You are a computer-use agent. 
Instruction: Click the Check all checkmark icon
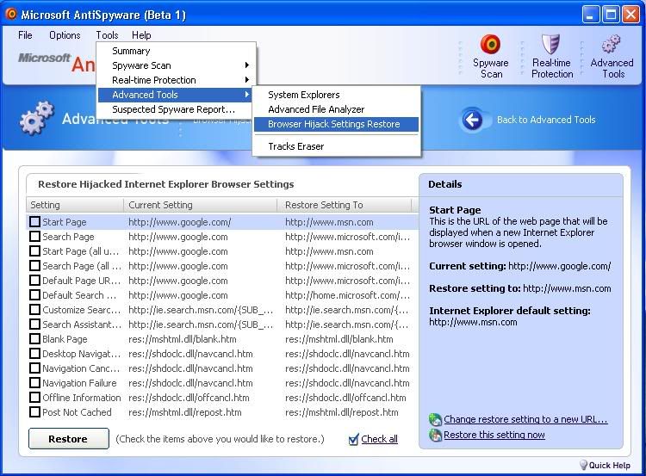tap(353, 439)
